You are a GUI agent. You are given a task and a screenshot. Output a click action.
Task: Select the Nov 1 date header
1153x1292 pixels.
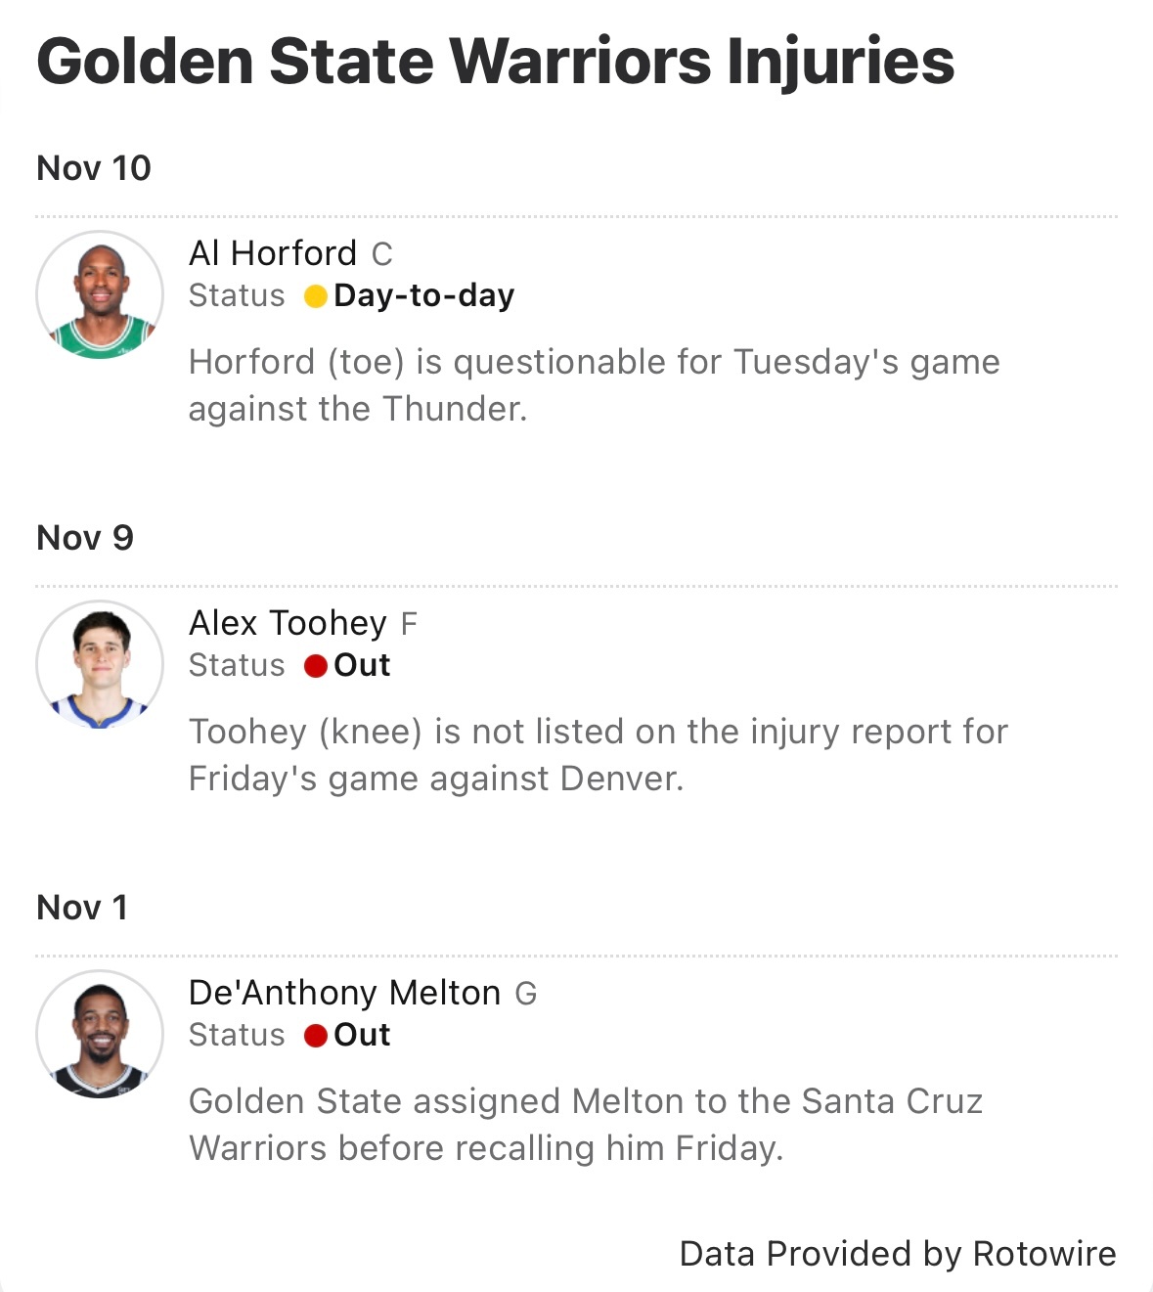[82, 908]
